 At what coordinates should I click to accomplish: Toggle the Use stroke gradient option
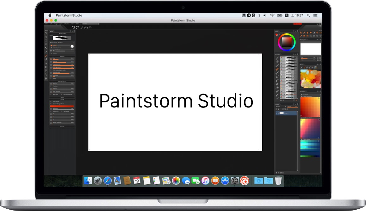(51, 104)
